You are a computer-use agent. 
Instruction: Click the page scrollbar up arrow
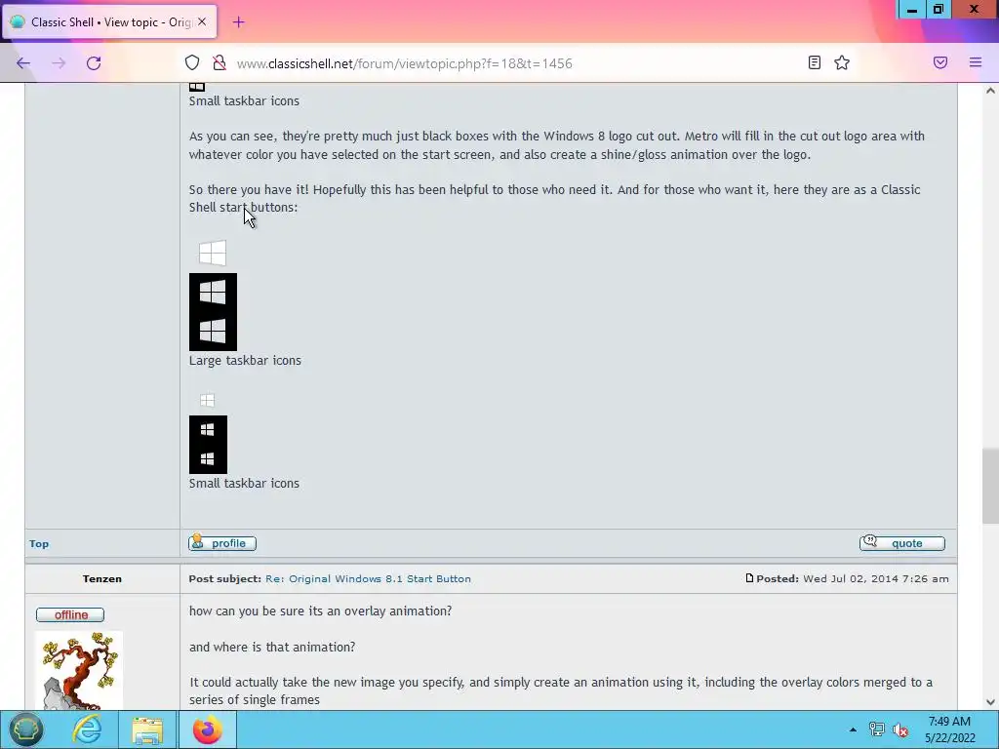[990, 91]
